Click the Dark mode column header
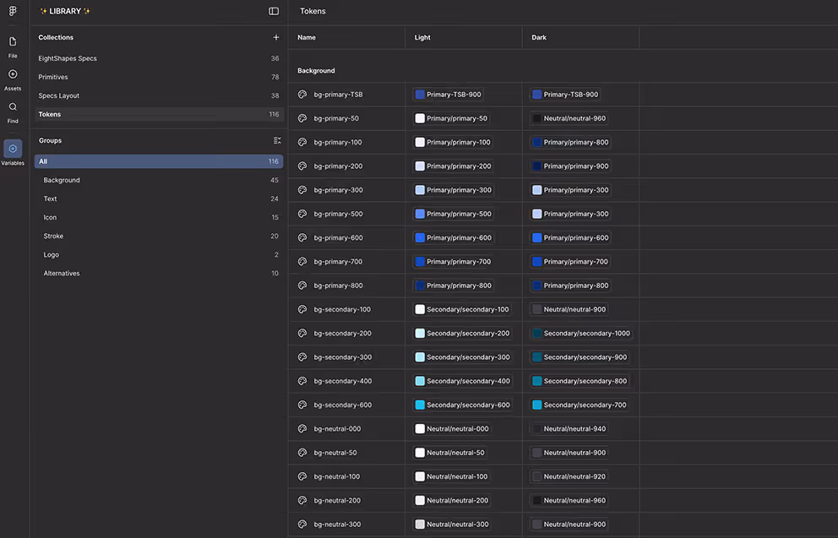The height and width of the screenshot is (538, 838). pyautogui.click(x=539, y=37)
